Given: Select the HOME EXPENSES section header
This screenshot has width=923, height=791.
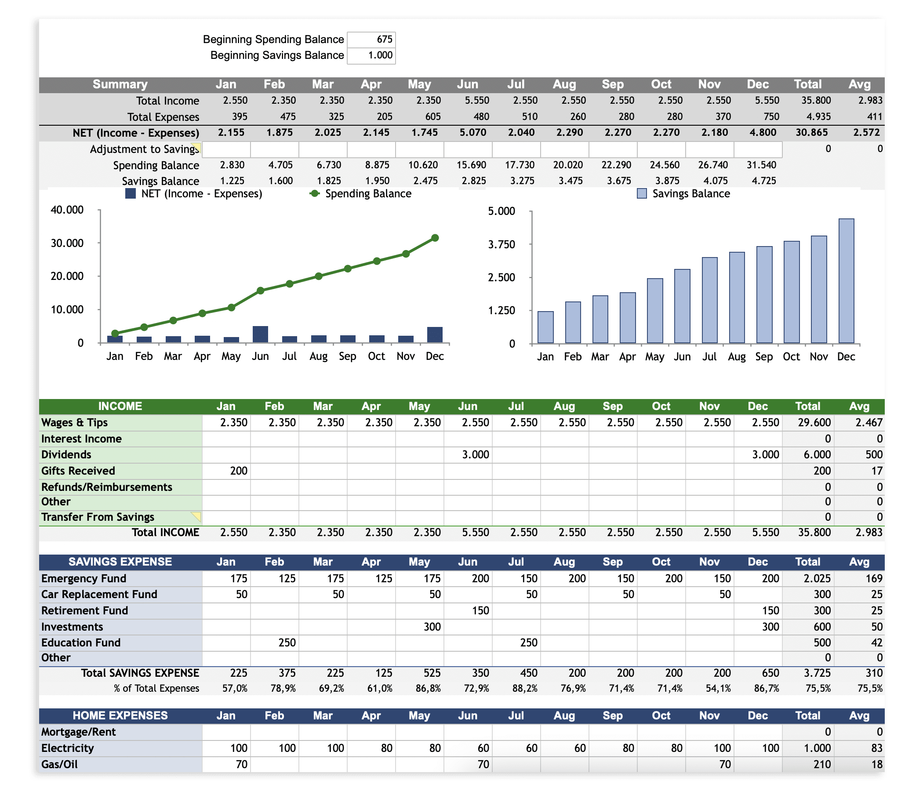Looking at the screenshot, I should click(120, 716).
